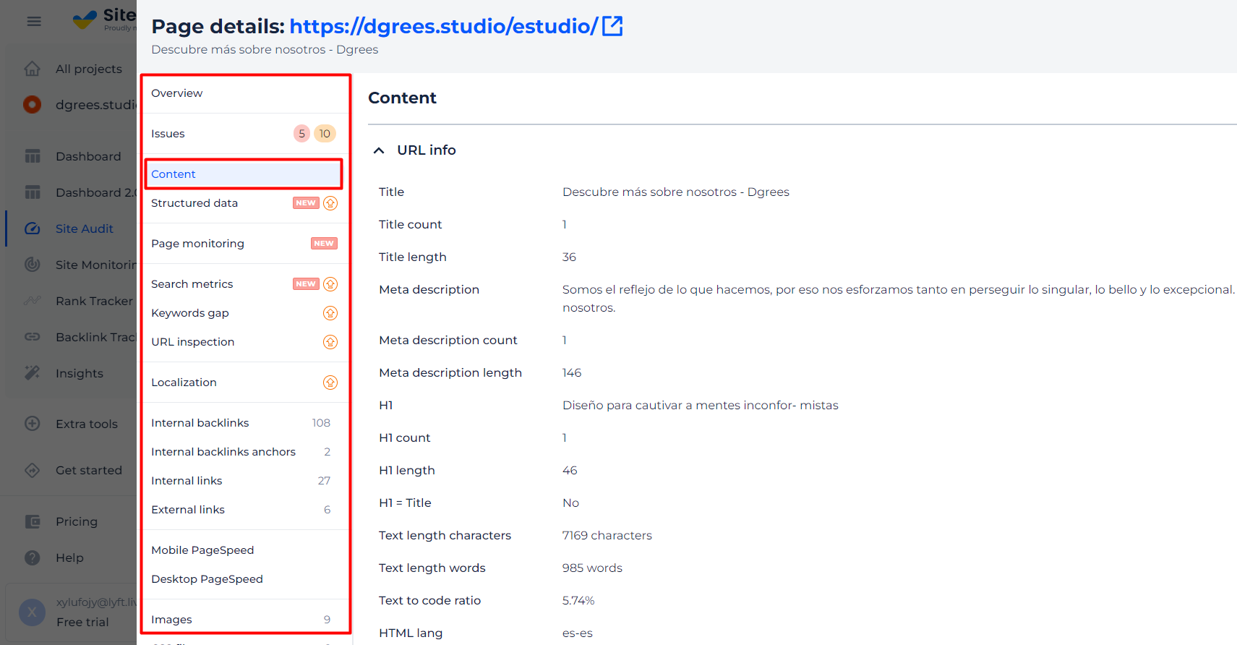
Task: Open the URL inspection tab
Action: 244,342
